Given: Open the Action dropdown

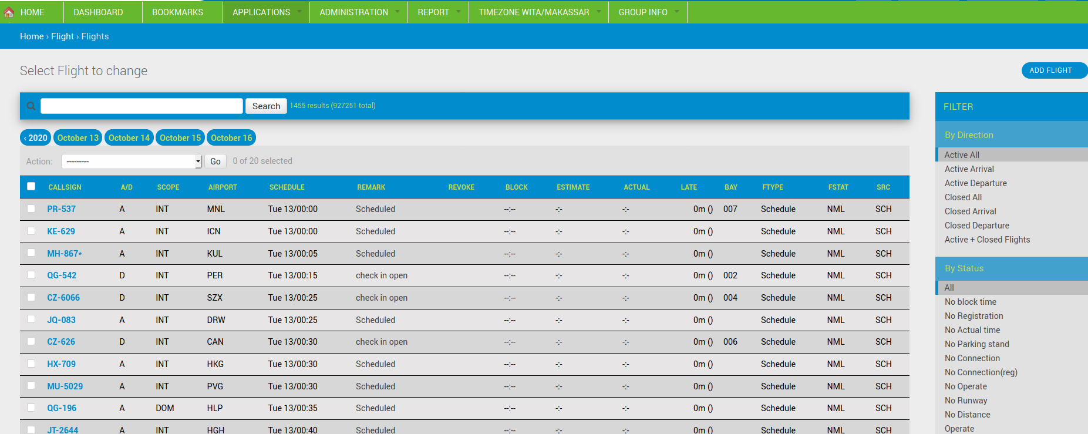Looking at the screenshot, I should coord(132,162).
